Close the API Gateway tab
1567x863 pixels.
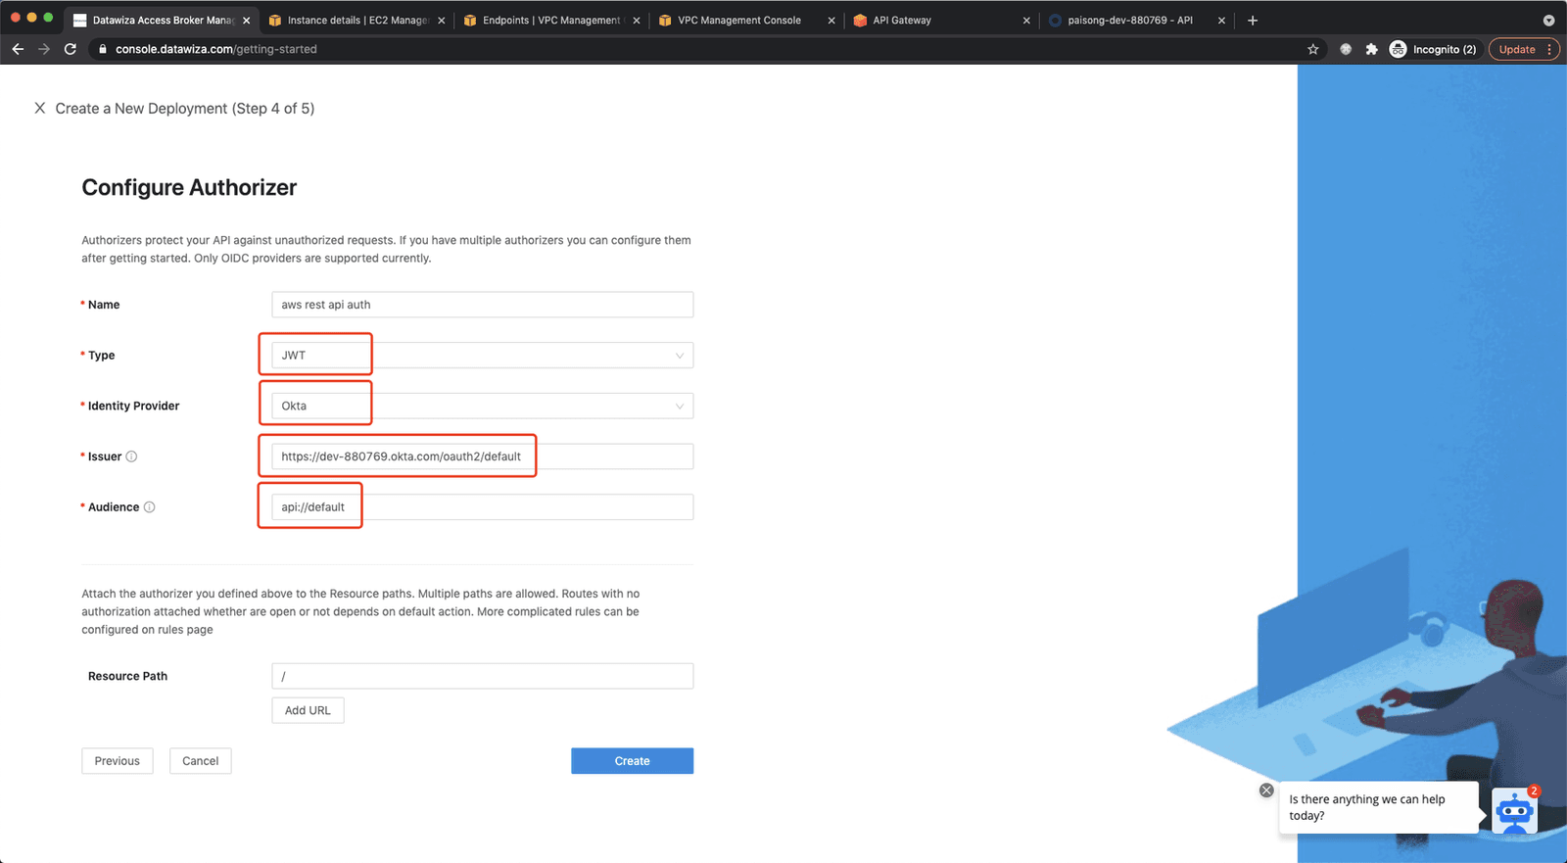[1026, 20]
